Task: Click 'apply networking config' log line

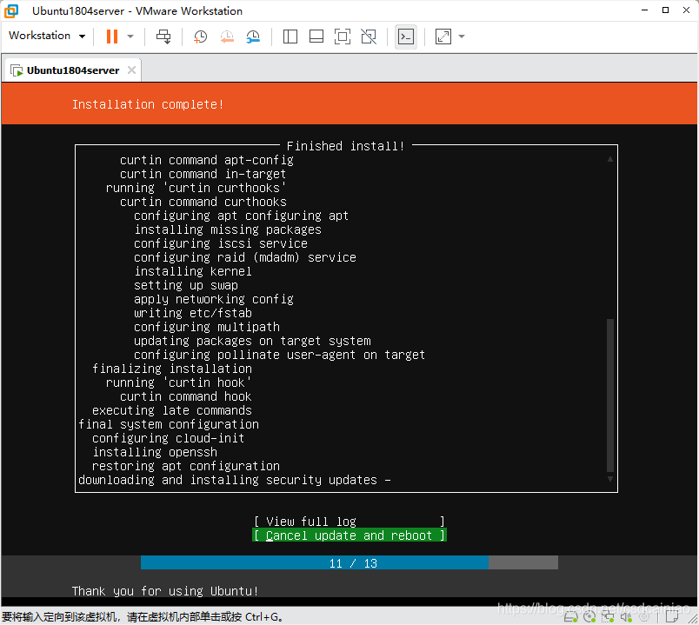Action: coord(214,299)
